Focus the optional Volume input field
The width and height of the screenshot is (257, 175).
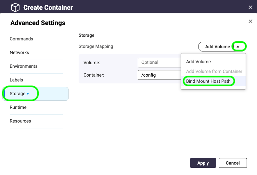click(x=159, y=62)
